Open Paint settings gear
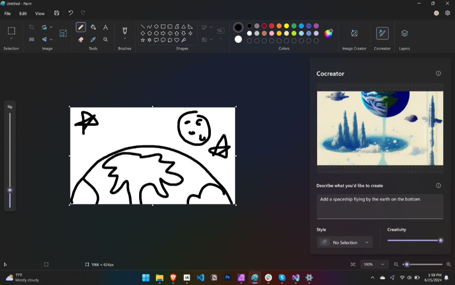The width and height of the screenshot is (455, 285). (x=447, y=13)
